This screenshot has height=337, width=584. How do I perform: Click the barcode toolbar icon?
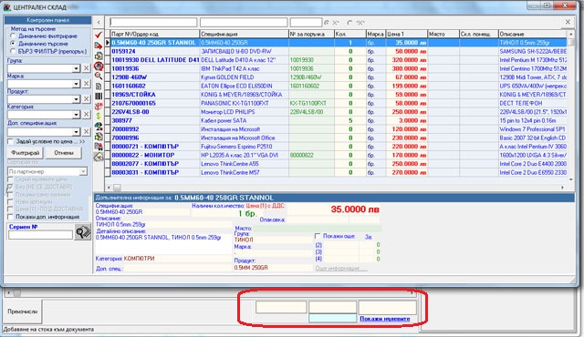tap(99, 96)
